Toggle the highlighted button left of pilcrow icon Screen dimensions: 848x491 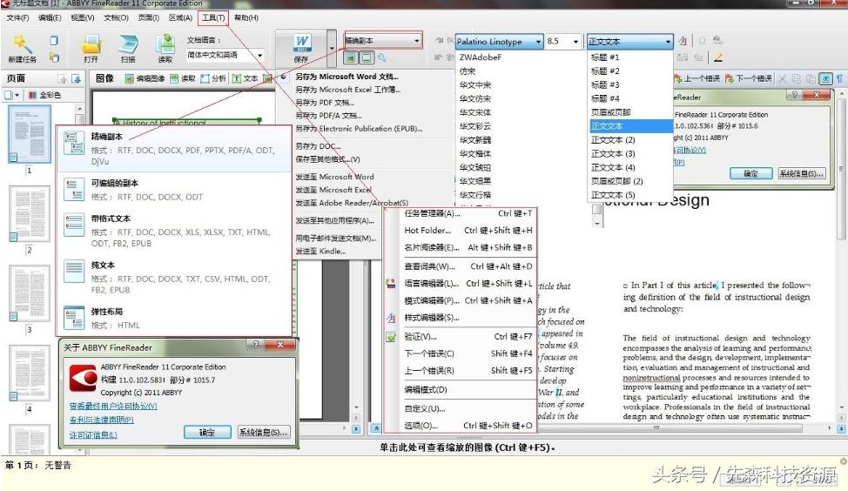825,78
